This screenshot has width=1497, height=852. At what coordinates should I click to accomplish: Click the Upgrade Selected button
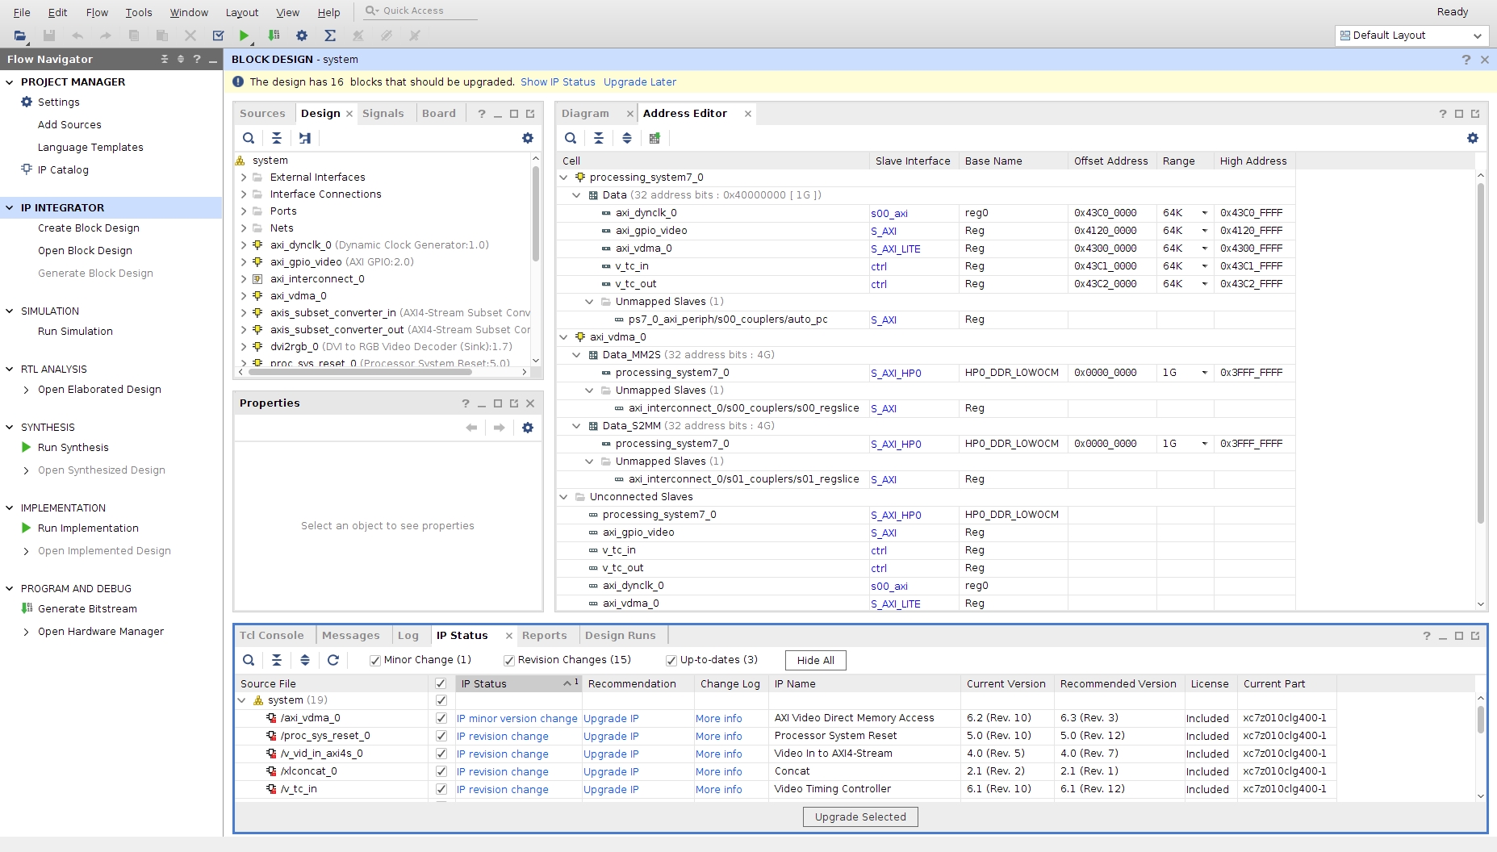point(859,816)
